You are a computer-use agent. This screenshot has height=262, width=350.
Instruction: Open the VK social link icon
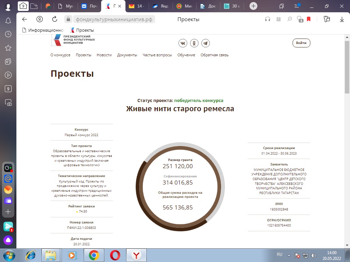pos(183,43)
